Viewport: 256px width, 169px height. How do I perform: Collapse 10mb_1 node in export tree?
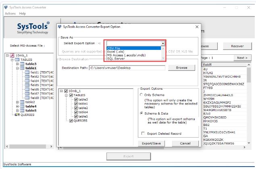(x=61, y=91)
